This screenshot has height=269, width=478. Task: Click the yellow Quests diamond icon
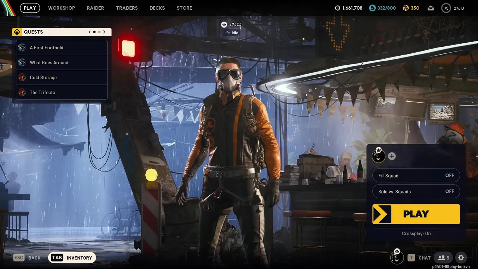click(x=16, y=32)
